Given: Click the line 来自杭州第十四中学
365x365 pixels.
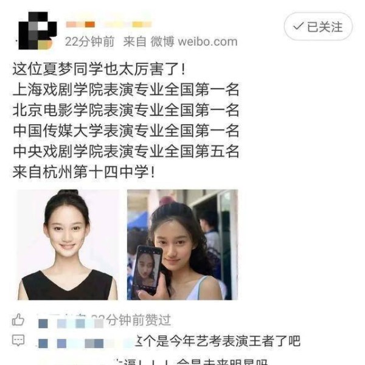Looking at the screenshot, I should tap(83, 172).
